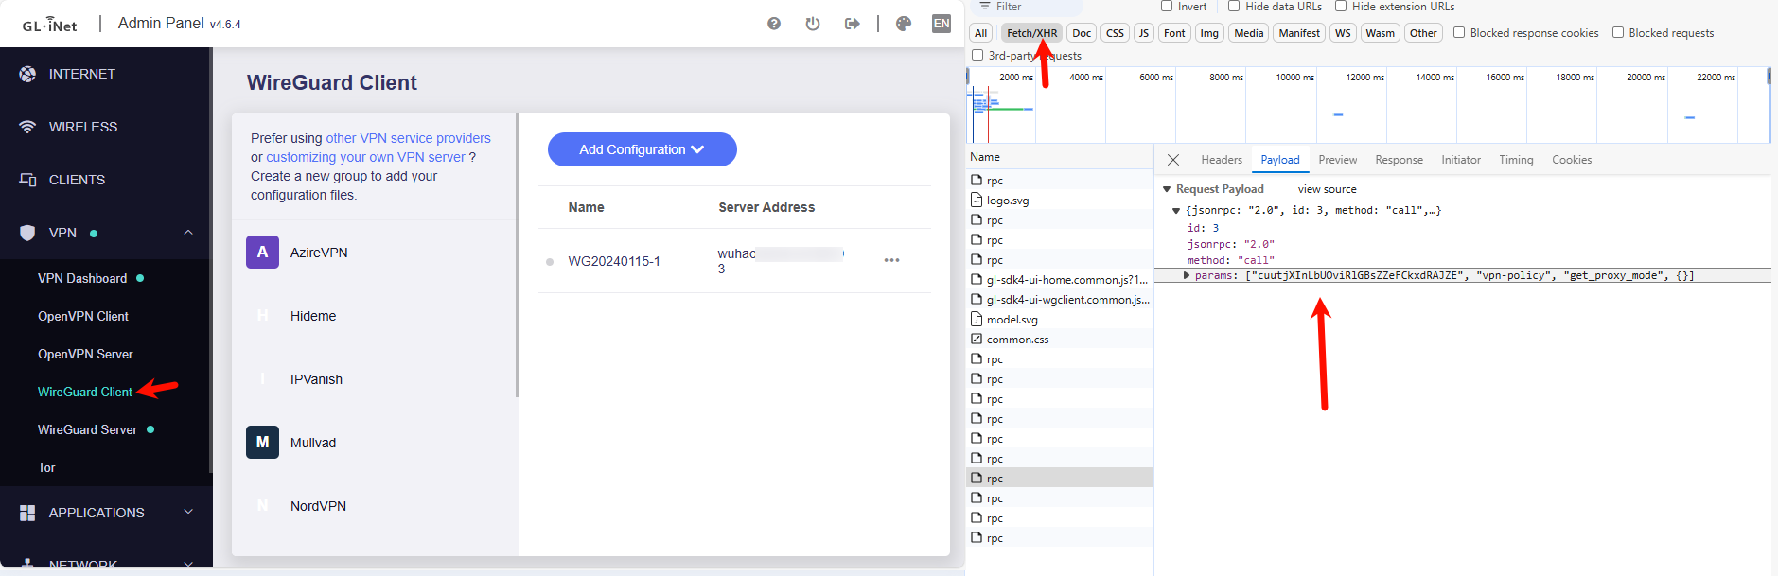Click the reboot power icon in header

(x=812, y=24)
